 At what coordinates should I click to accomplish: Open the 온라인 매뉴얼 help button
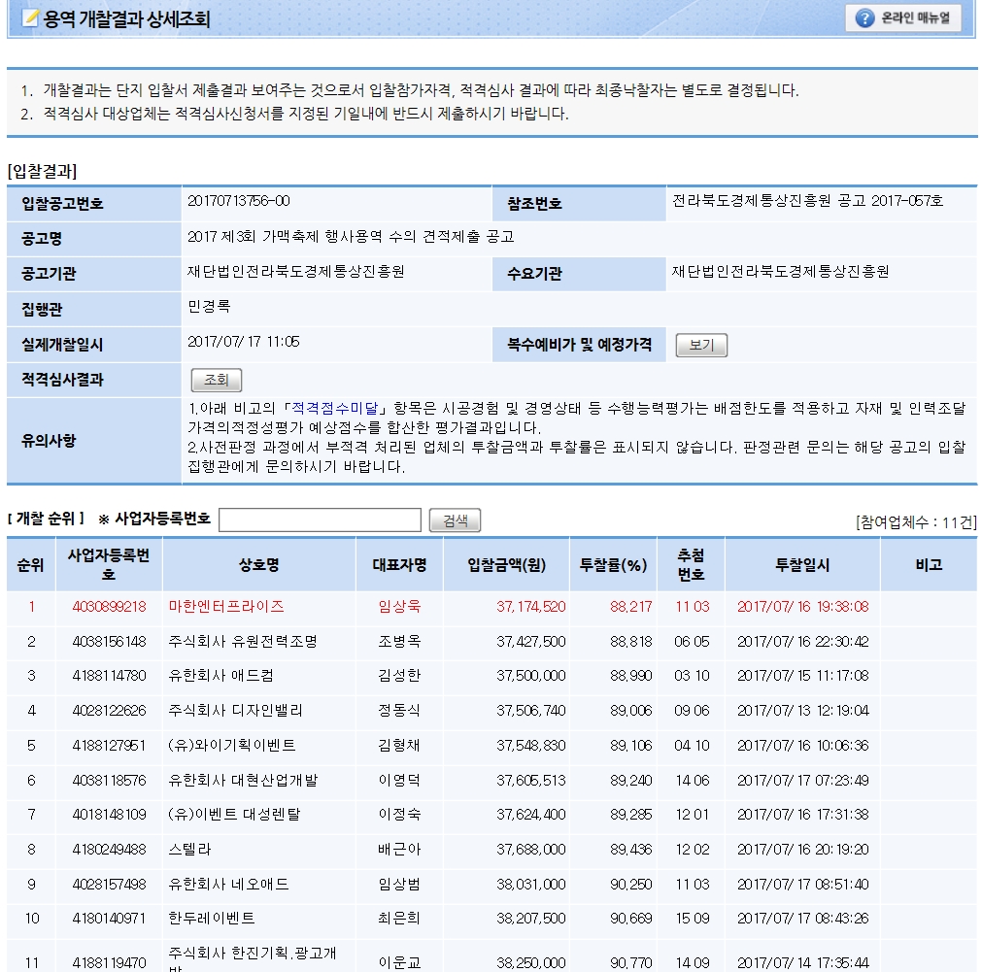click(x=903, y=18)
